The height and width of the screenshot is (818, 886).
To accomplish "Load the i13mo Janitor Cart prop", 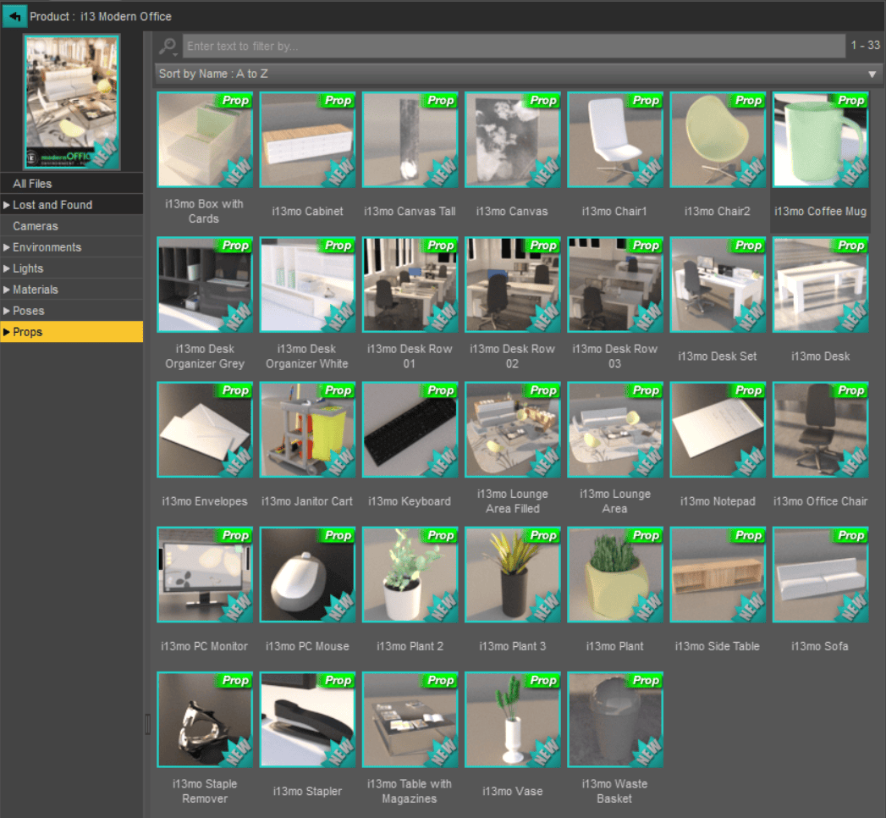I will click(307, 429).
